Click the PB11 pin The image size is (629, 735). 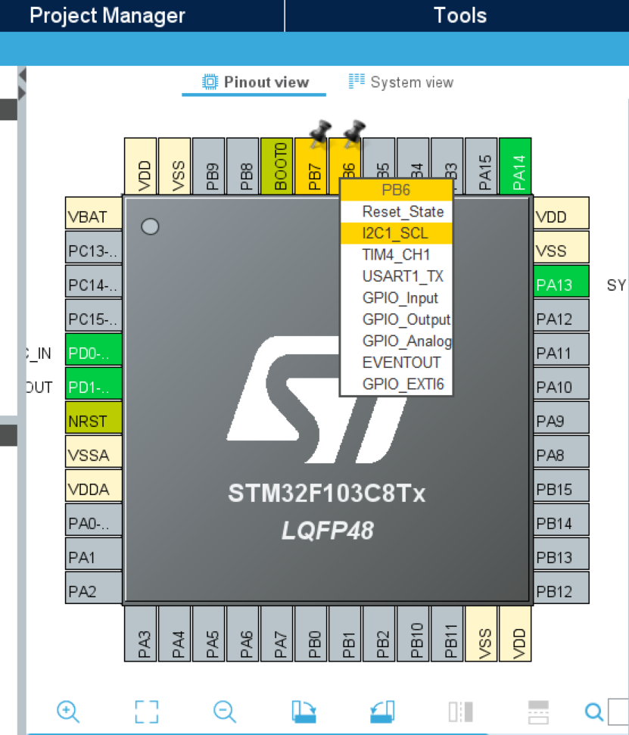click(x=447, y=634)
